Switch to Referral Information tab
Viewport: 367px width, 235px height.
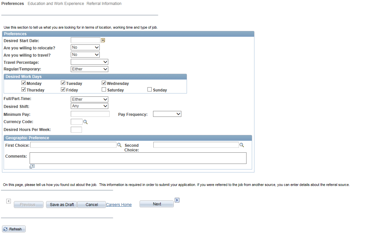click(104, 4)
